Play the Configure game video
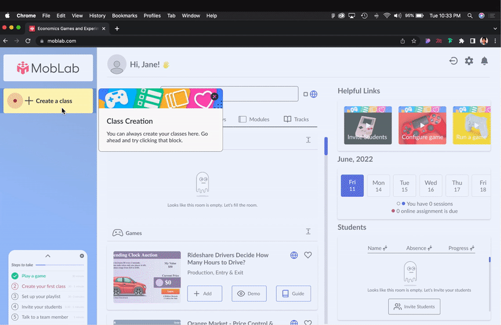This screenshot has width=501, height=325. [422, 126]
